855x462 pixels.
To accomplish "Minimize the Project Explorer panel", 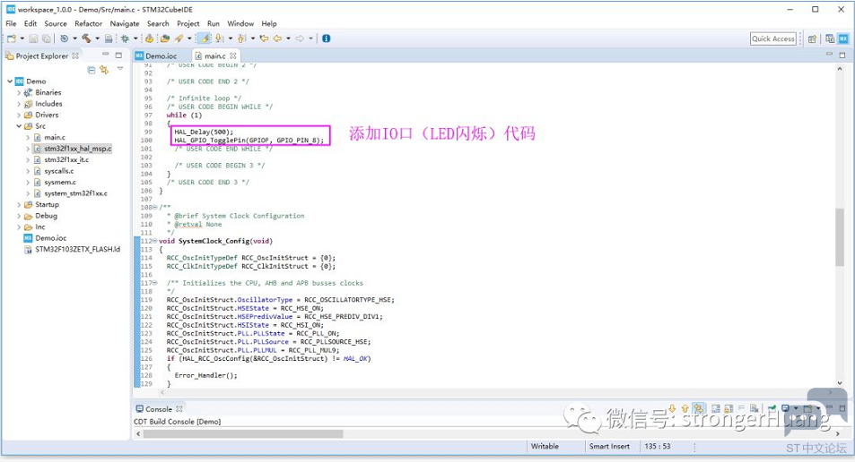I will (x=105, y=55).
